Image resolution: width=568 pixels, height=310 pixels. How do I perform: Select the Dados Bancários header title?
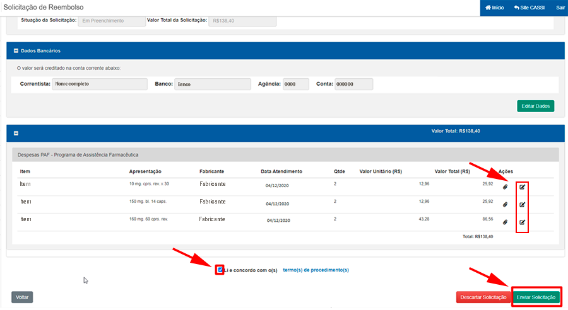[40, 51]
